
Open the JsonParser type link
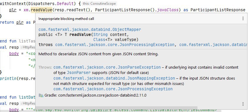(79, 73)
